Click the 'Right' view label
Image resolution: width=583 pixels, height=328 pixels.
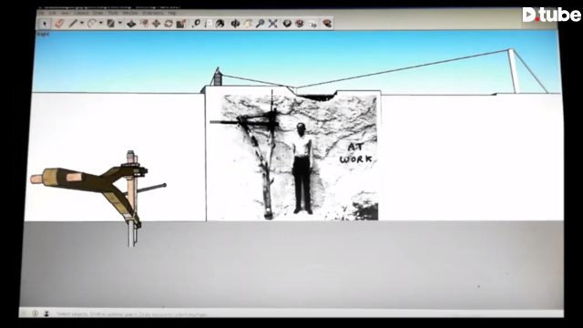point(43,35)
